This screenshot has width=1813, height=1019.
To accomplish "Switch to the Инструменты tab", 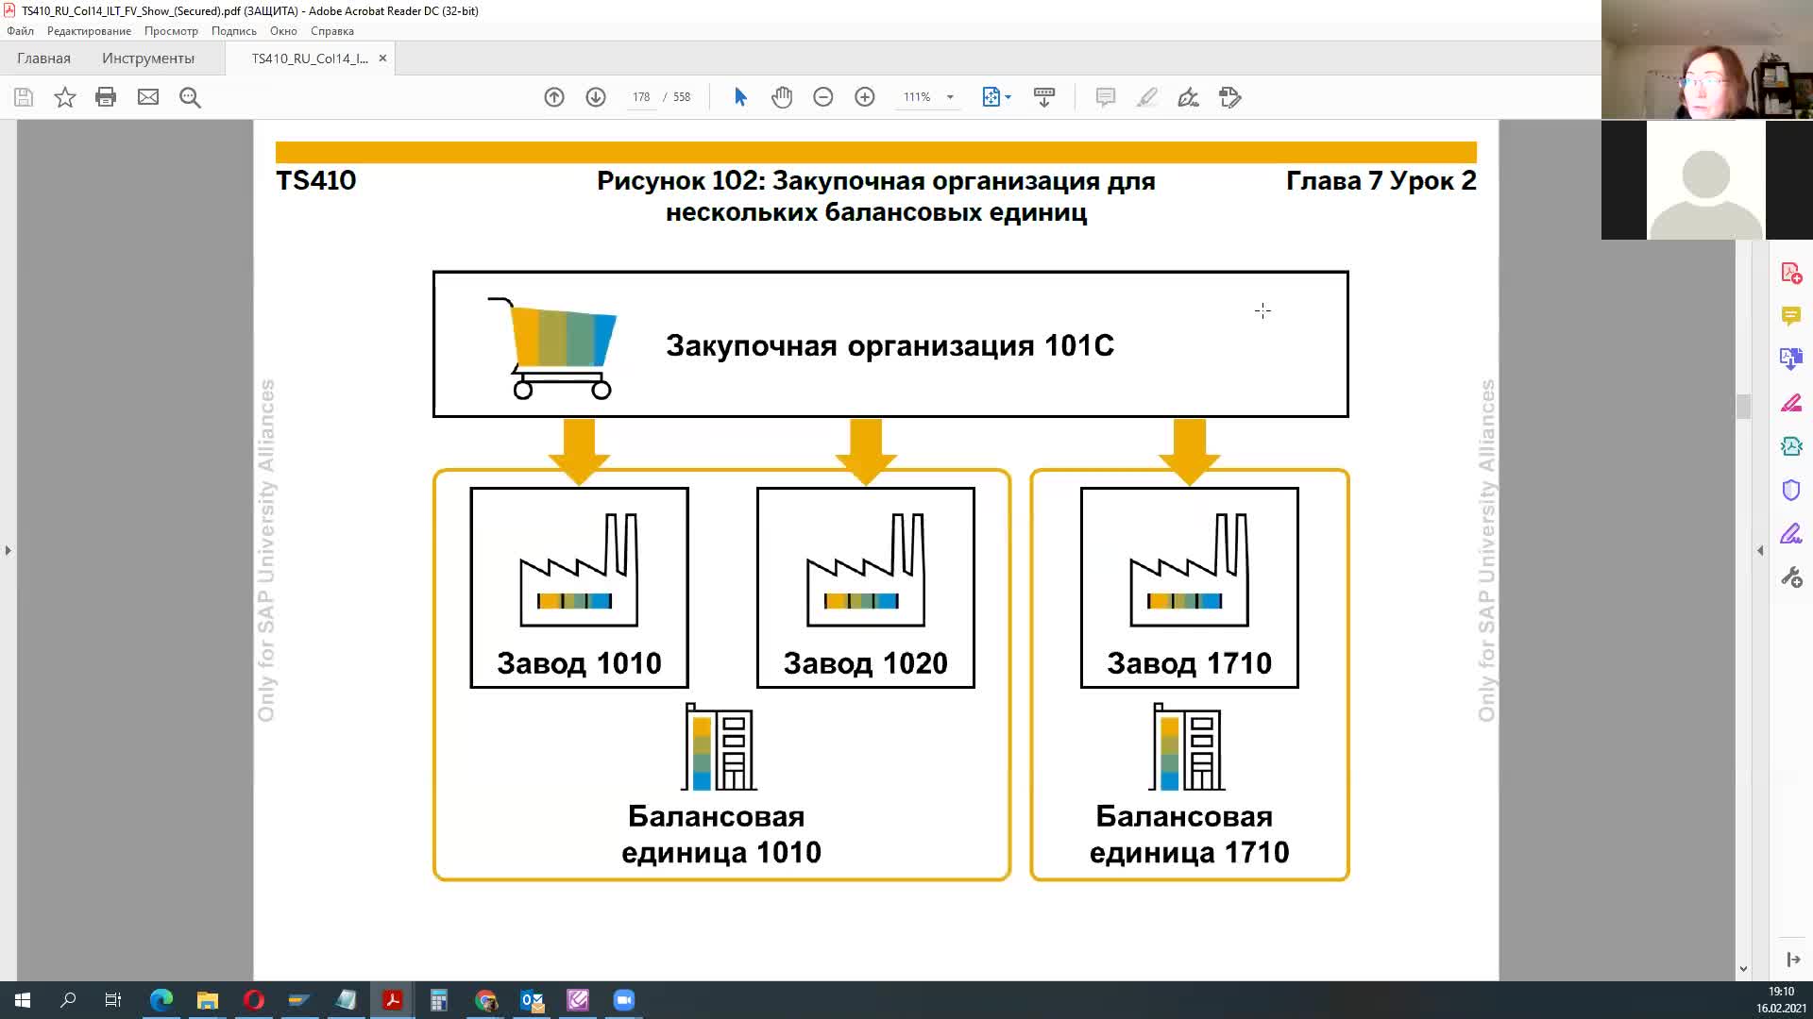I will [x=148, y=58].
